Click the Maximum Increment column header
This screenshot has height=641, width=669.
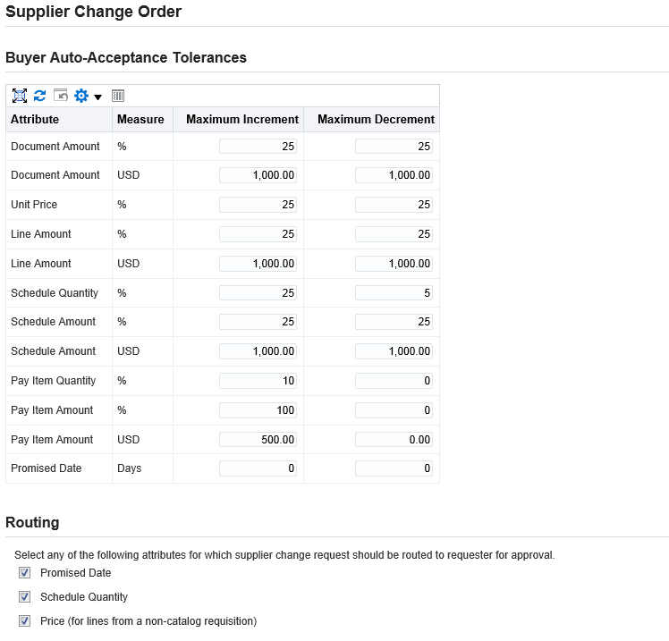(242, 120)
